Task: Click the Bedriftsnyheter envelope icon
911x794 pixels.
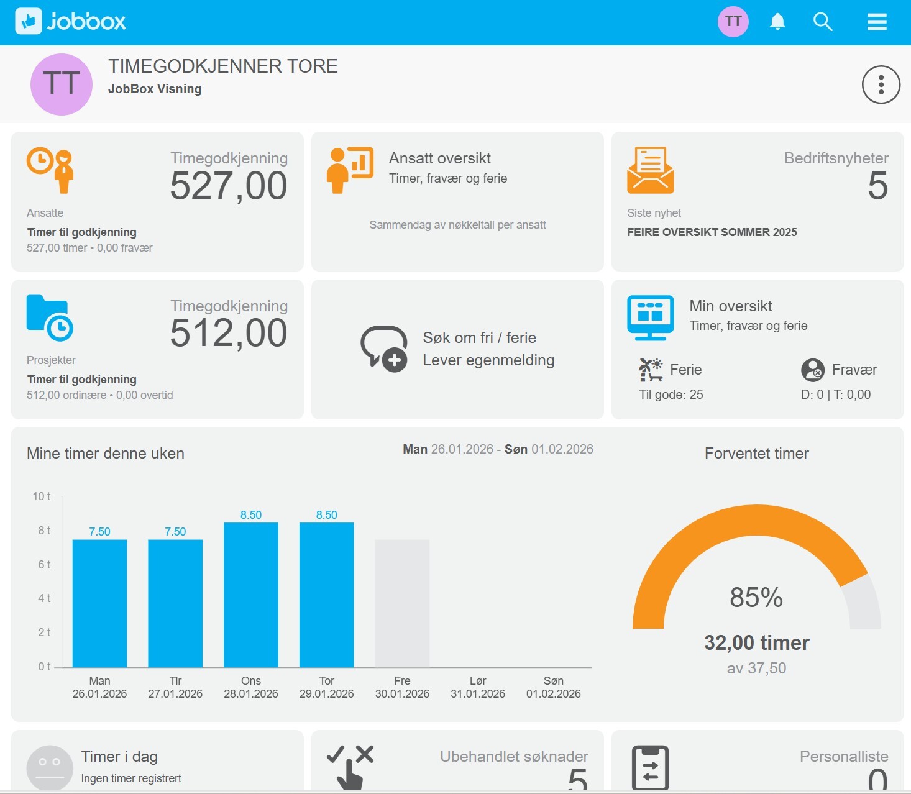Action: (x=650, y=170)
